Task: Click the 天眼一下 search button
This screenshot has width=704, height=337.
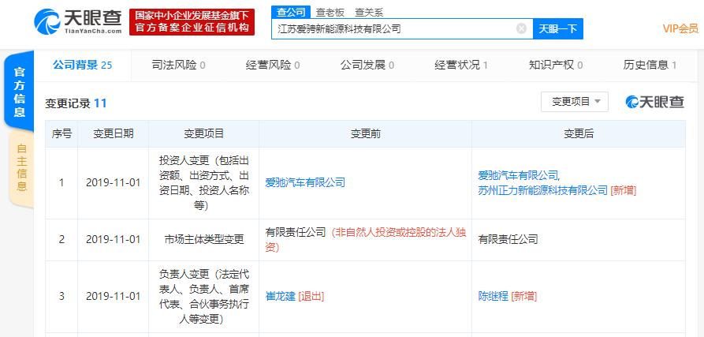Action: [557, 28]
